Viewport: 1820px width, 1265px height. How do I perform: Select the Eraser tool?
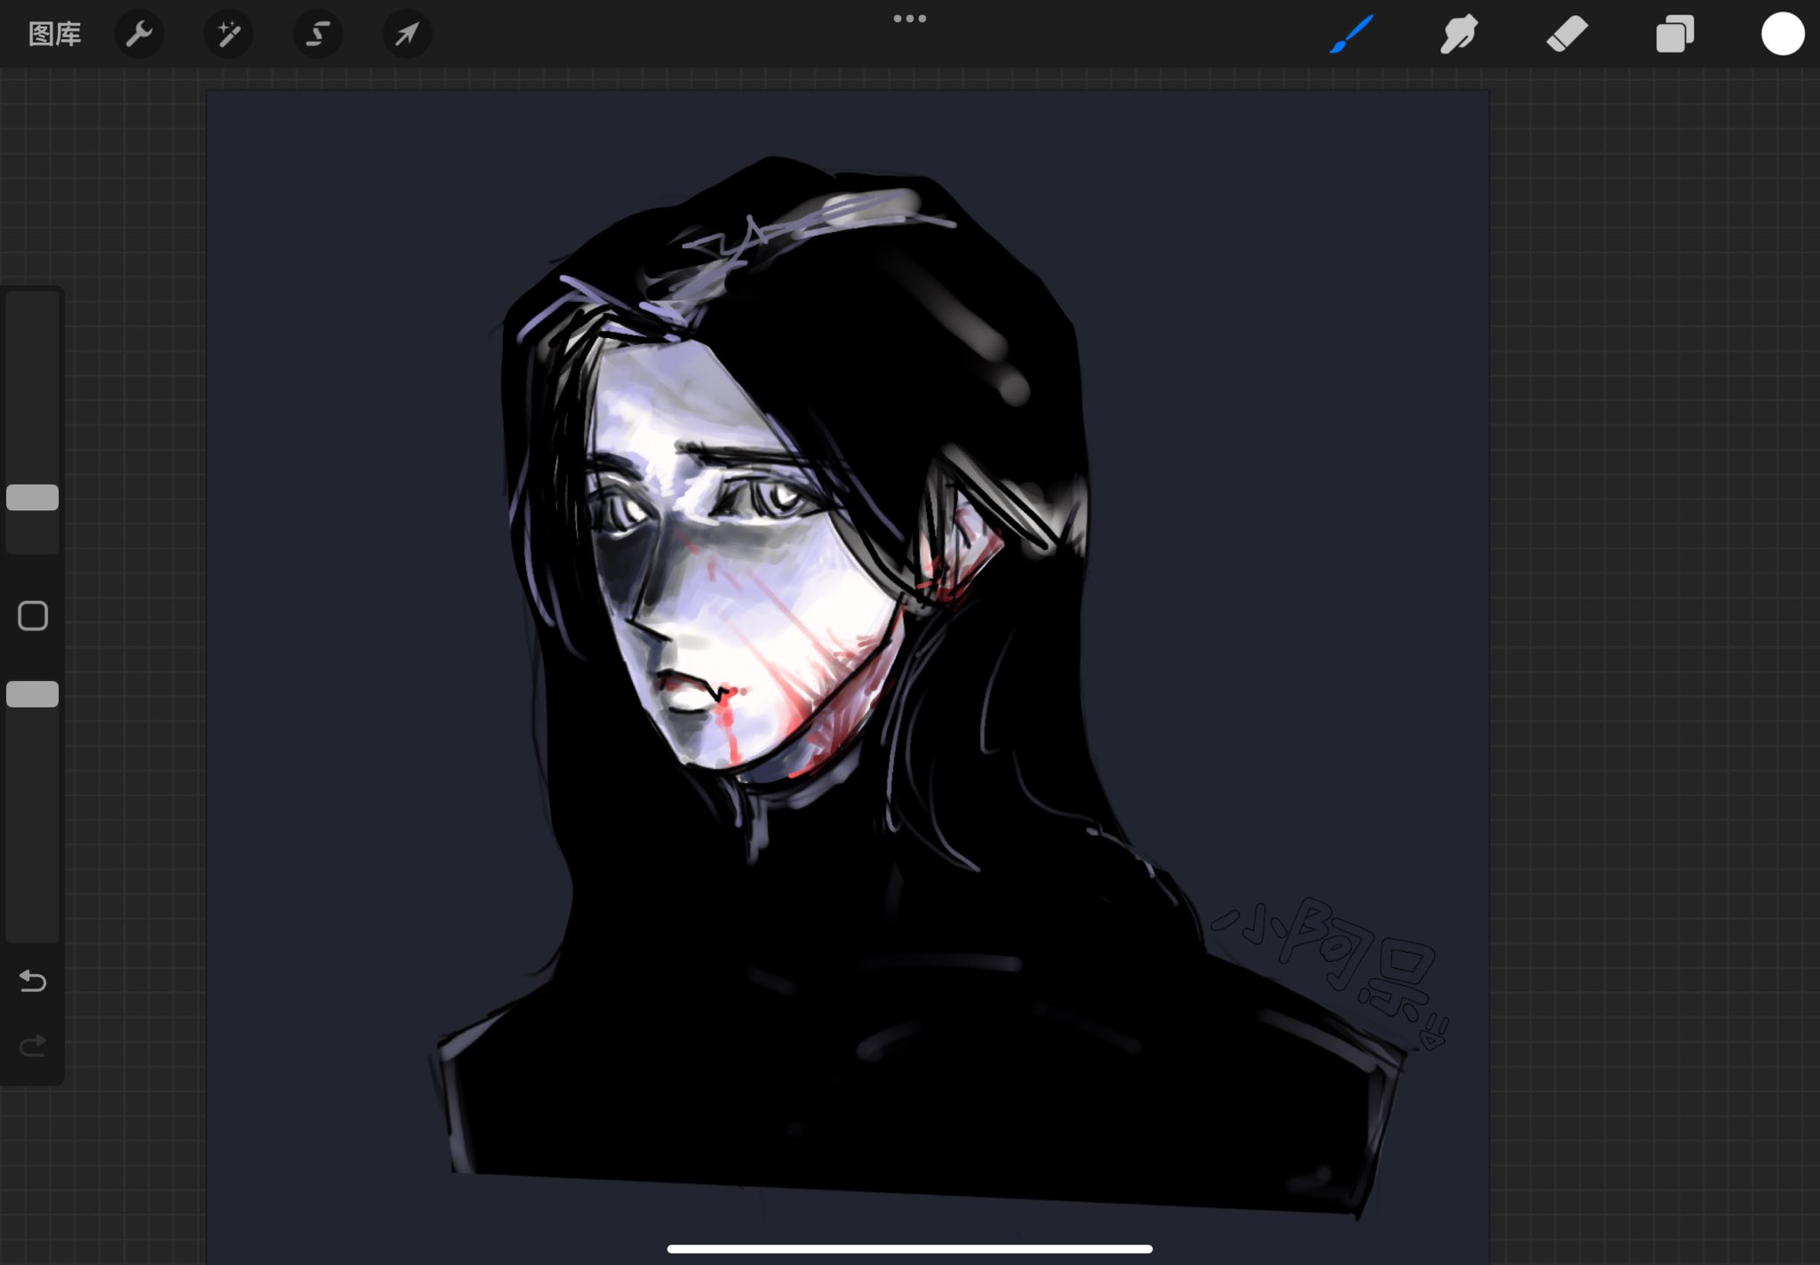1567,34
